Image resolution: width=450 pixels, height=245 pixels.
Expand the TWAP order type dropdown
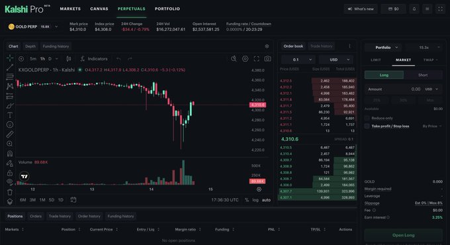tap(431, 60)
